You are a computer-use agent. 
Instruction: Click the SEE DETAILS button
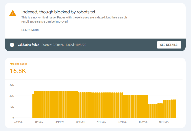pos(169,45)
